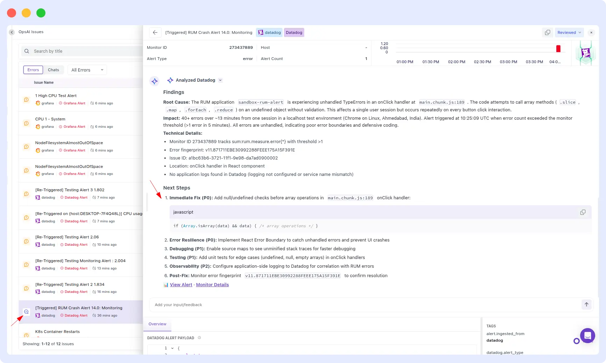The image size is (606, 363).
Task: Click the sparkle AI icon beside Analyzed Datadog
Action: pos(154,81)
